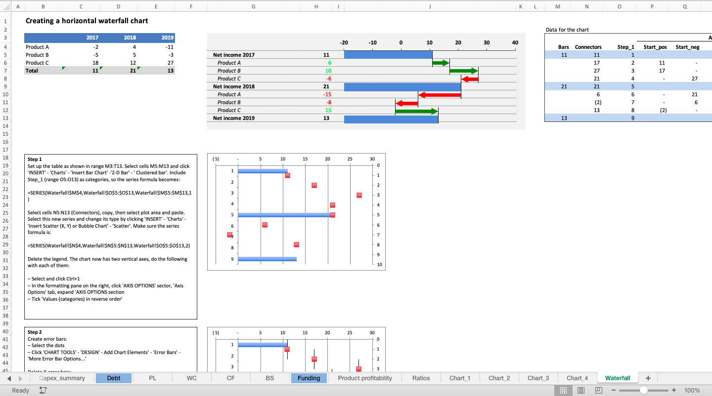Select the blue Net income 2019 bar

coord(391,119)
